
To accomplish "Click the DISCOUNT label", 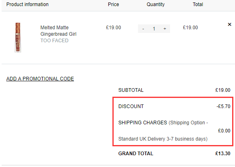I will [131, 106].
